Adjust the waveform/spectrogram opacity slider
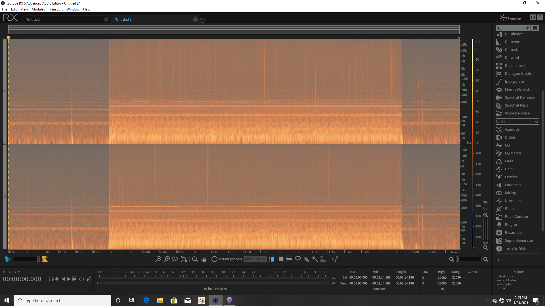The height and width of the screenshot is (306, 545). tap(38, 259)
